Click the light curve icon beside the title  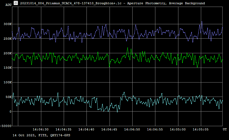pyautogui.click(x=16, y=3)
